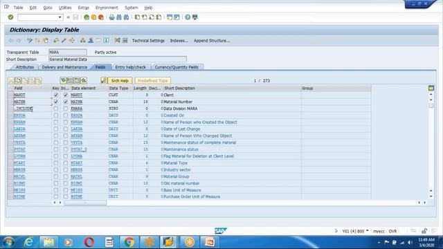Click the Print icon
This screenshot has width=443, height=249.
coord(112,17)
